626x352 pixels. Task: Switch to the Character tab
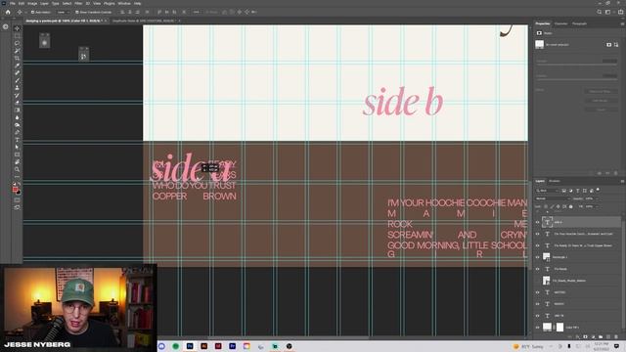click(560, 23)
